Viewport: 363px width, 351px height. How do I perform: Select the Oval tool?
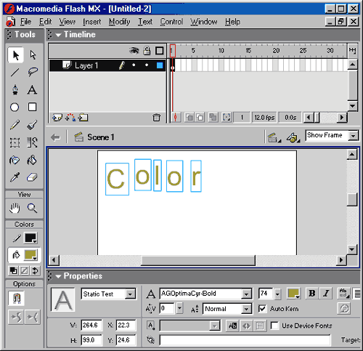click(x=15, y=107)
